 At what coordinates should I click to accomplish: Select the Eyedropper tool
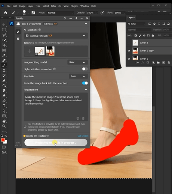(x=4, y=55)
